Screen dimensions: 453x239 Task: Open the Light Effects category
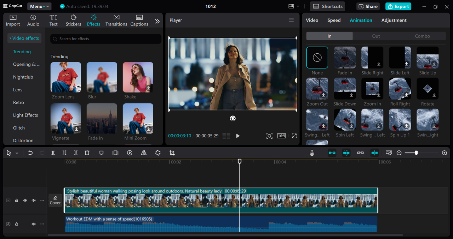[x=25, y=115]
